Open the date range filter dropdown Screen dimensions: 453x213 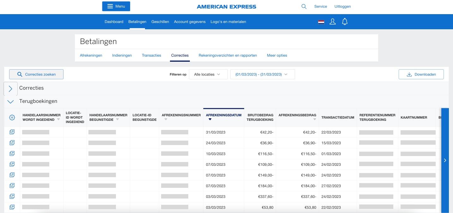(263, 74)
